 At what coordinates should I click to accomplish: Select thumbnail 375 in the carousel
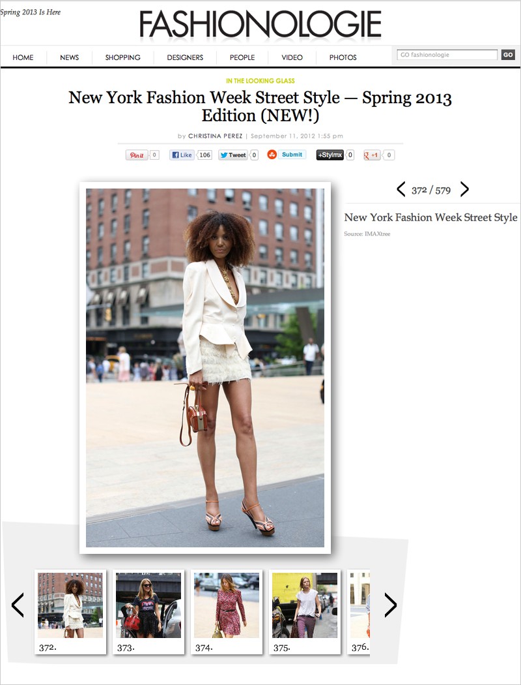pos(305,612)
